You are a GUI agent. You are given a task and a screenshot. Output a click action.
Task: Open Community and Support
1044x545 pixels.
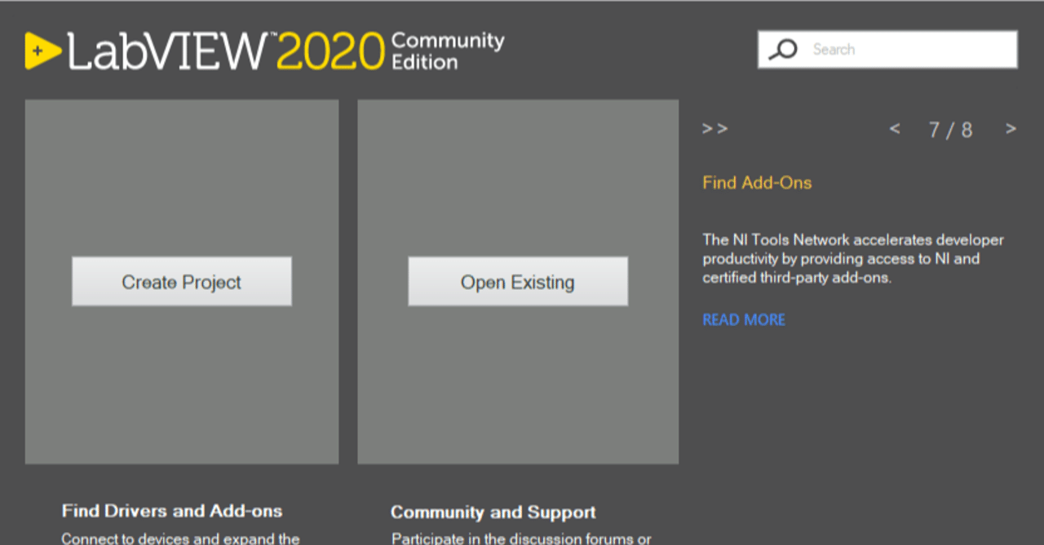[493, 512]
